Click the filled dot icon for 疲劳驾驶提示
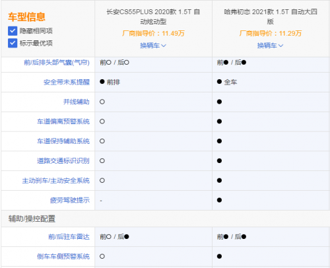This screenshot has height=268, width=330. point(219,200)
